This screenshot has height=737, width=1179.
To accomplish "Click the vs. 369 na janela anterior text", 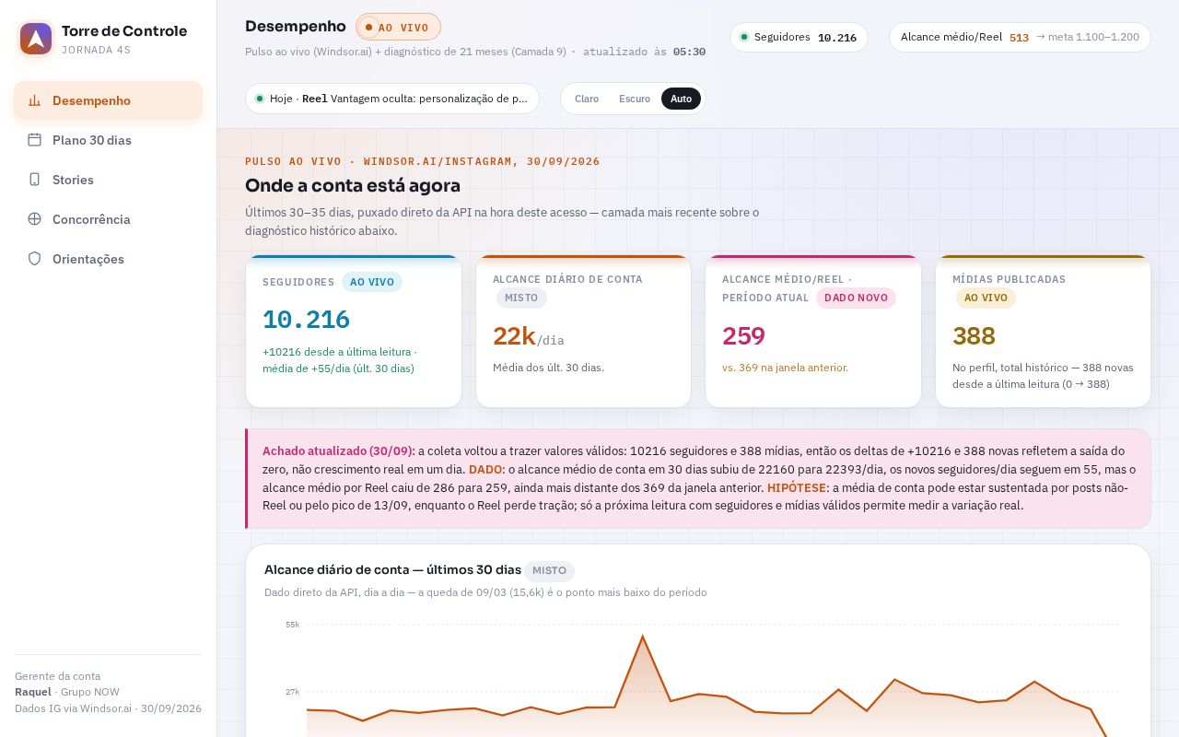I will pyautogui.click(x=785, y=368).
